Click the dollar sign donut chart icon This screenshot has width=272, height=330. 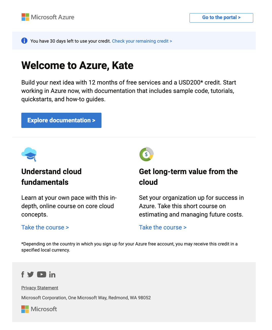click(146, 154)
